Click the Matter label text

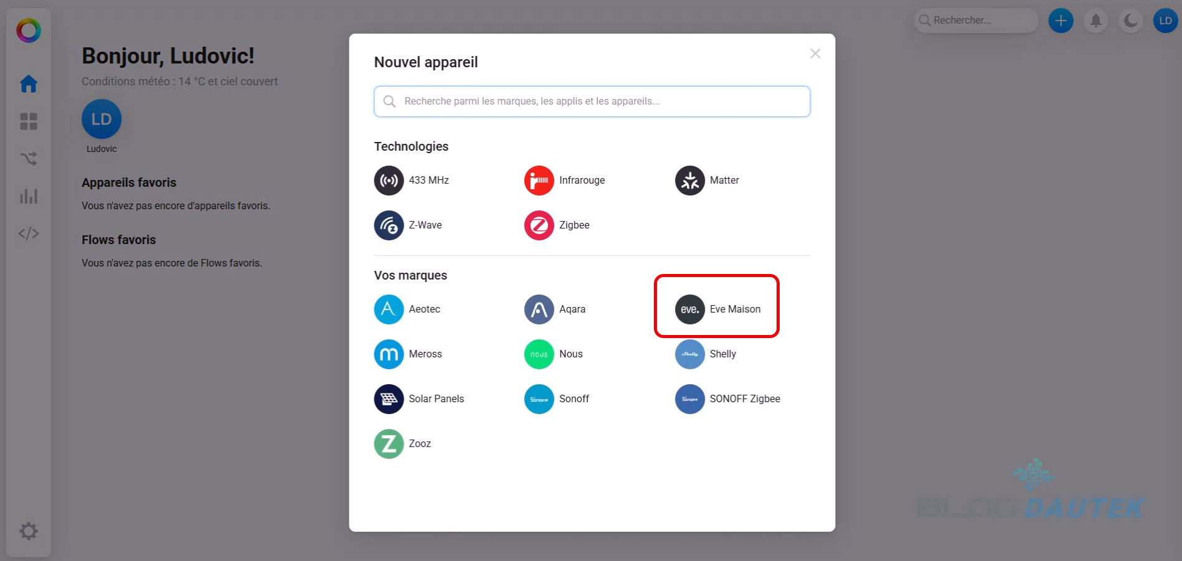[x=724, y=181]
